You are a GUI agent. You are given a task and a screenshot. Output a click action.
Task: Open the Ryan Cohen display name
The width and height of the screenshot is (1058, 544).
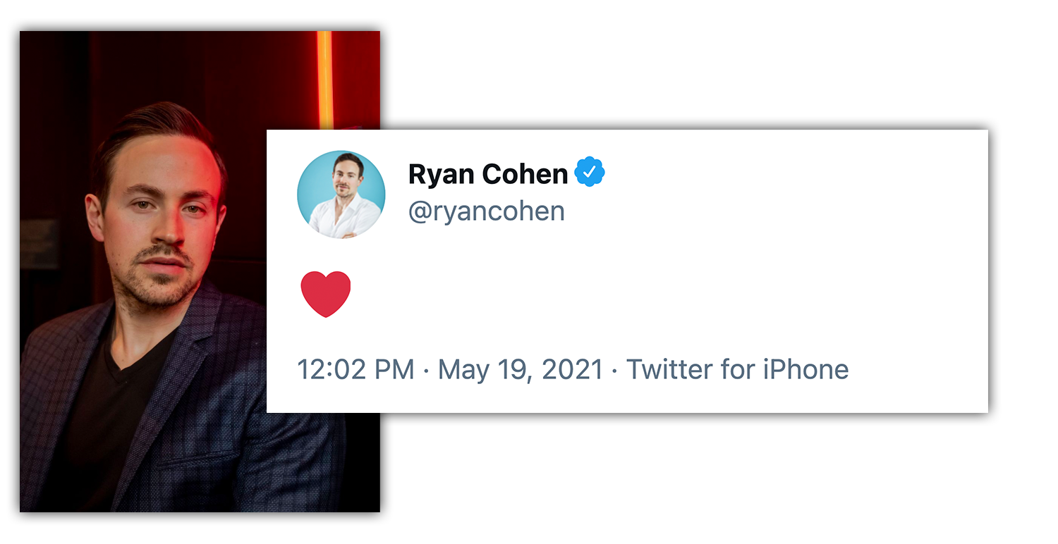tap(488, 174)
